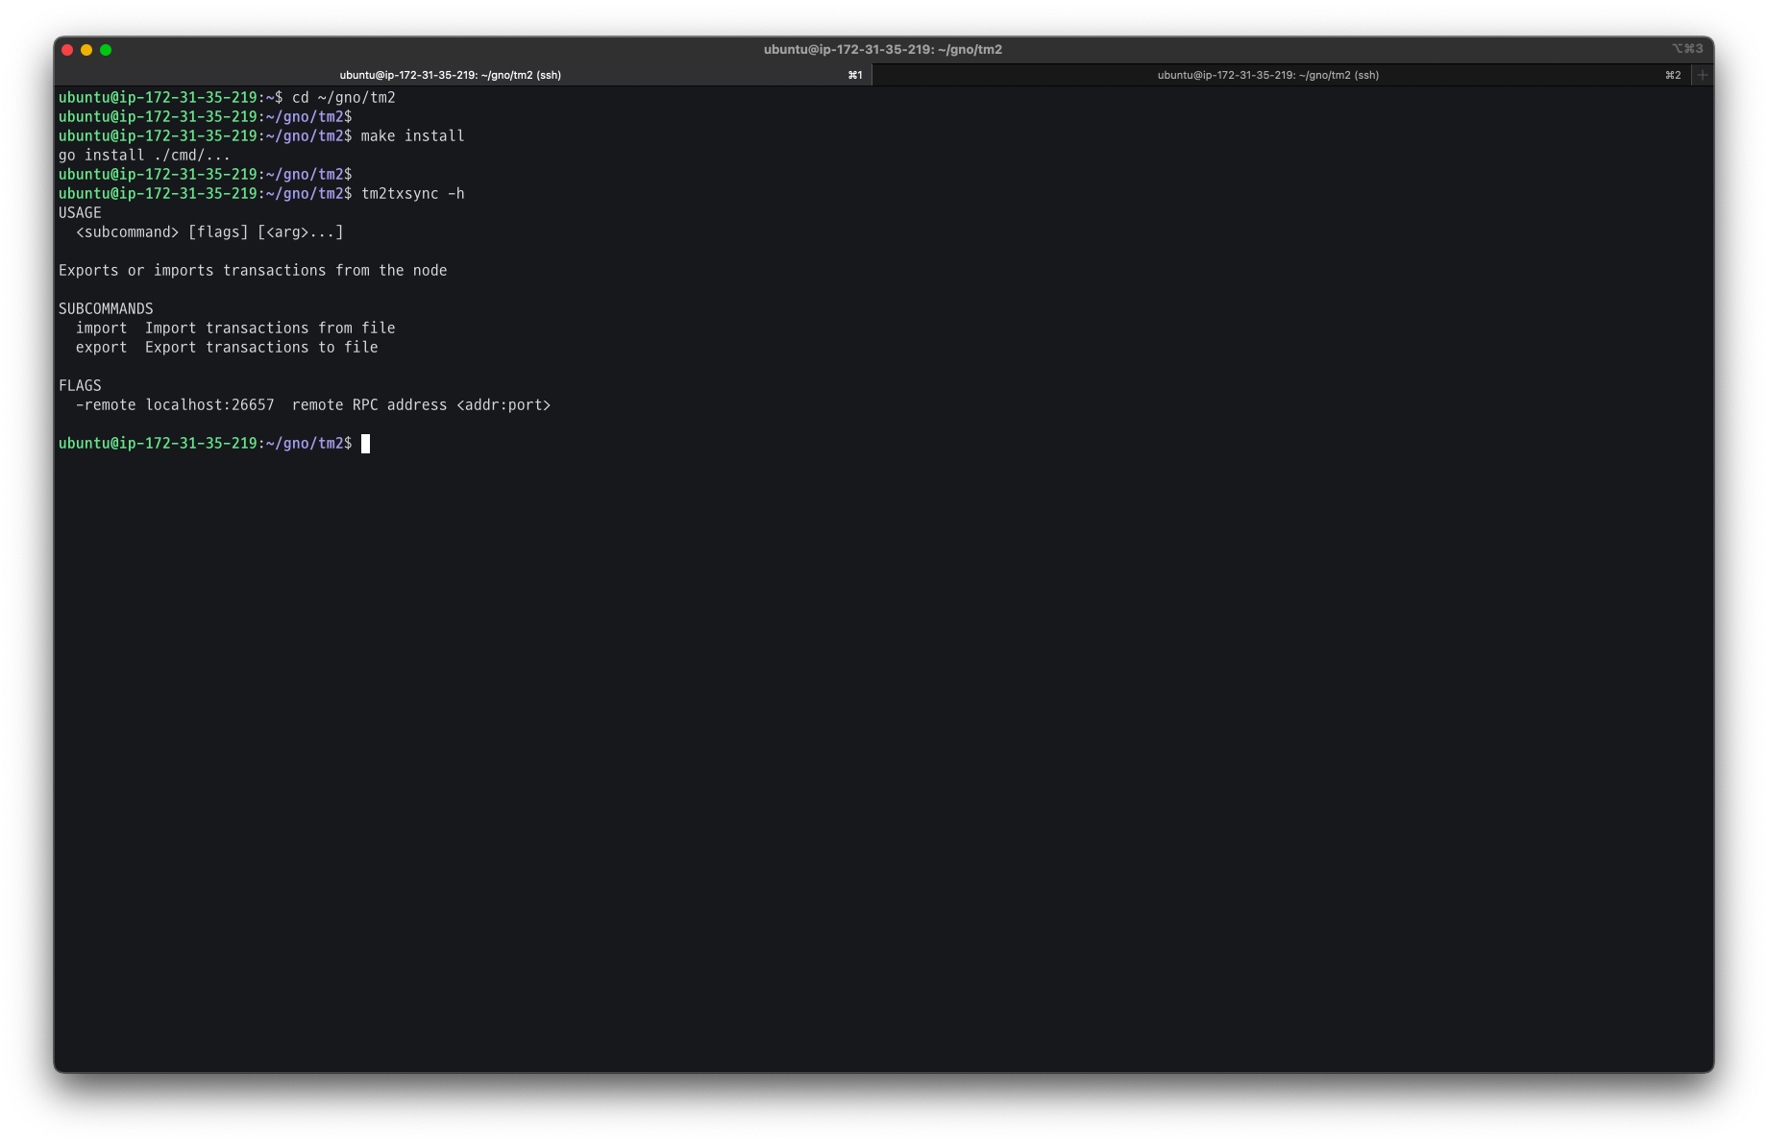Viewport: 1768px width, 1144px height.
Task: Switch to the second ssh tab labeled ⌘2
Action: [1282, 75]
